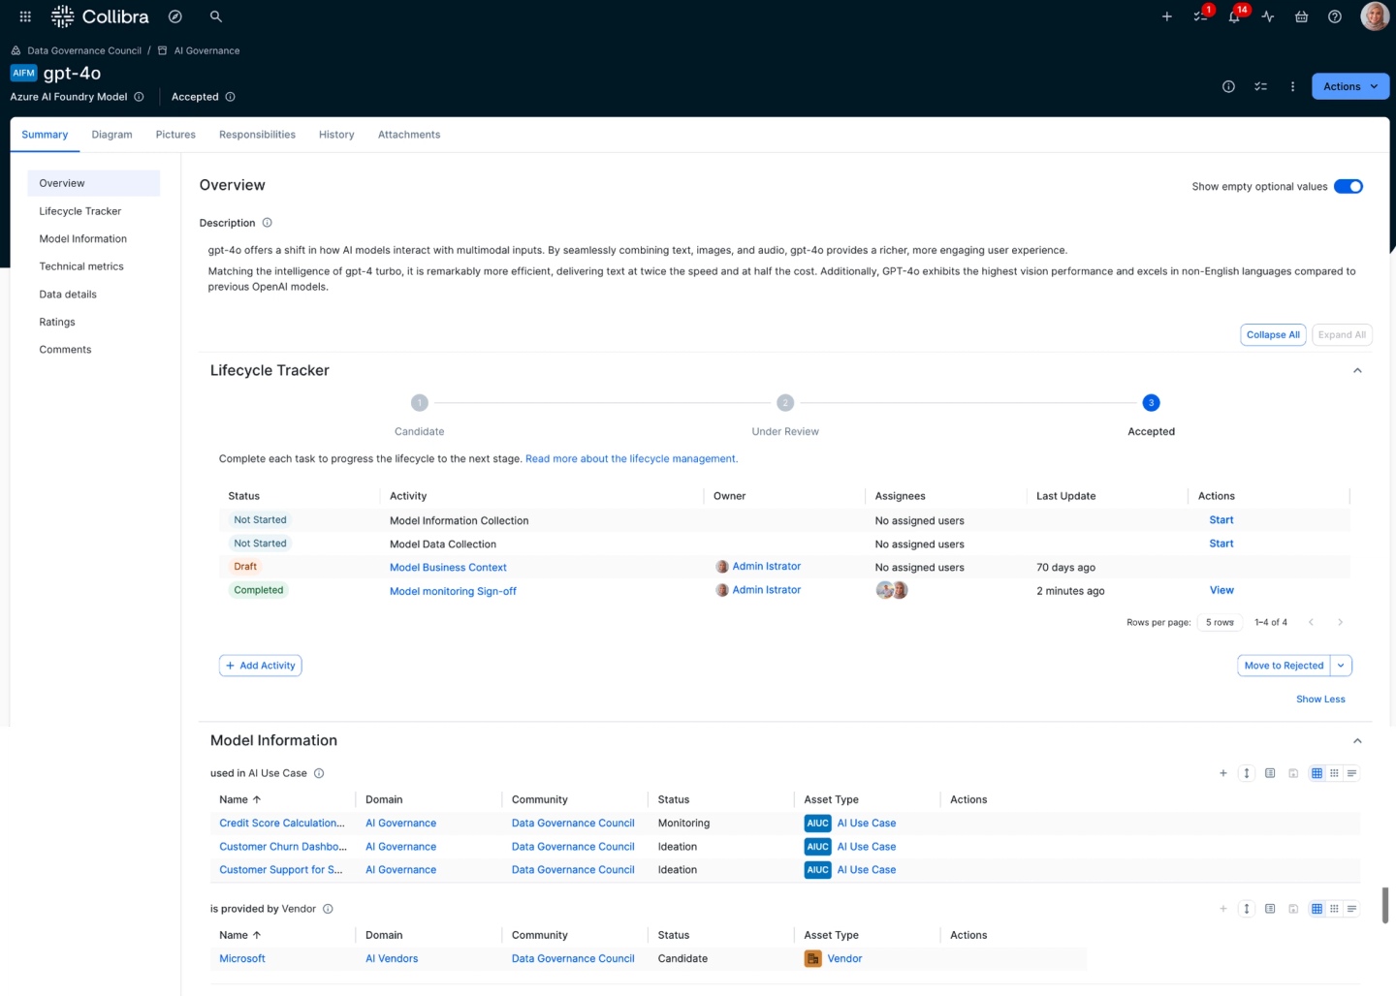Click the Add Activity button
Image resolution: width=1396 pixels, height=996 pixels.
coord(260,666)
